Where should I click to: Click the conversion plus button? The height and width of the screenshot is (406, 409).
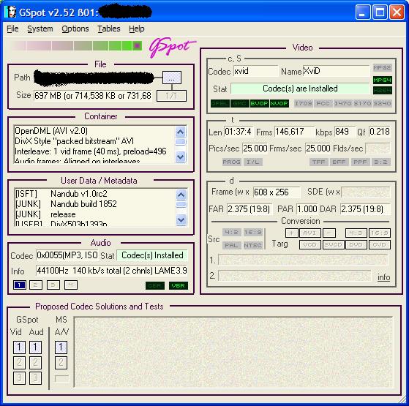pos(292,233)
